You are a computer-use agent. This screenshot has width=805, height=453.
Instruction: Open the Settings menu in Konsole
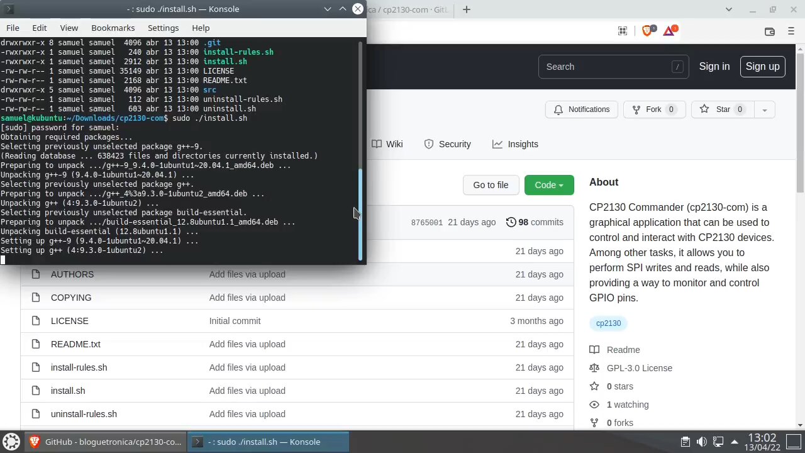164,28
